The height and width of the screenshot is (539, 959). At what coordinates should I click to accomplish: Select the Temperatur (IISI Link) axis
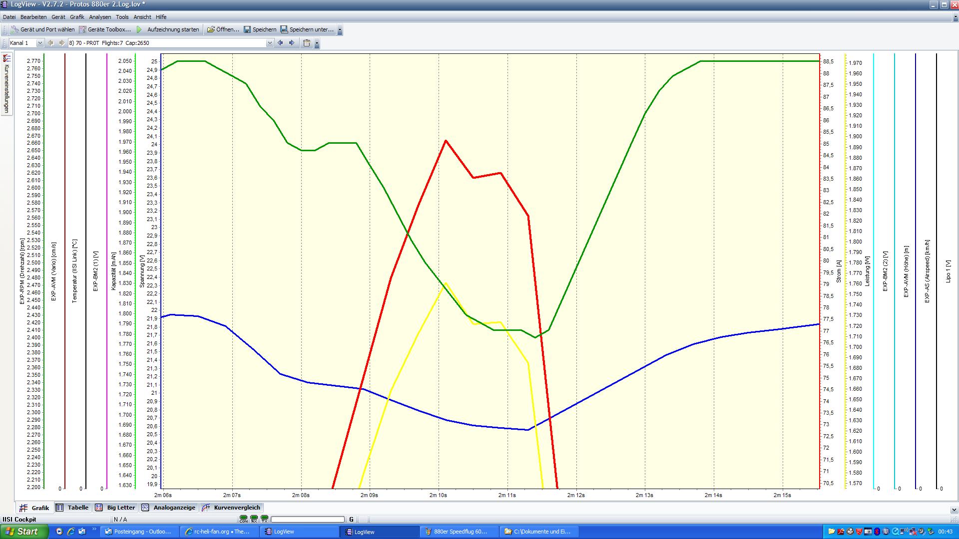click(x=75, y=271)
